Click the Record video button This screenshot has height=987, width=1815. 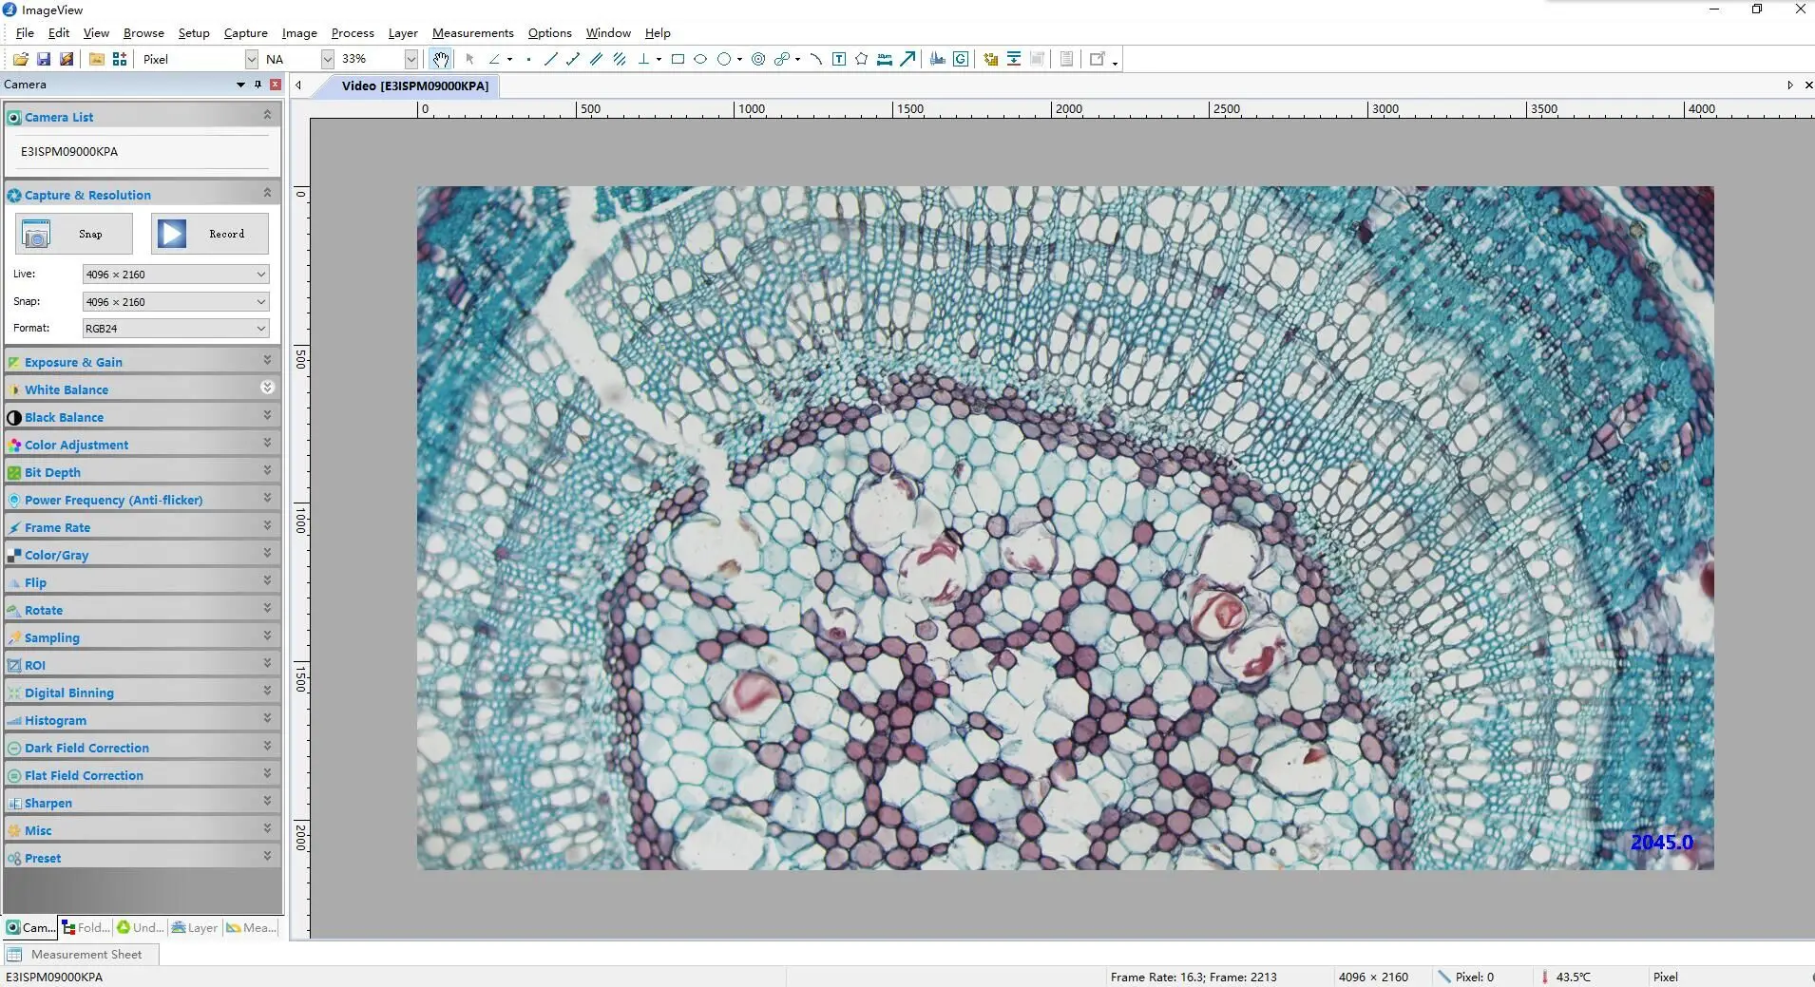point(210,234)
